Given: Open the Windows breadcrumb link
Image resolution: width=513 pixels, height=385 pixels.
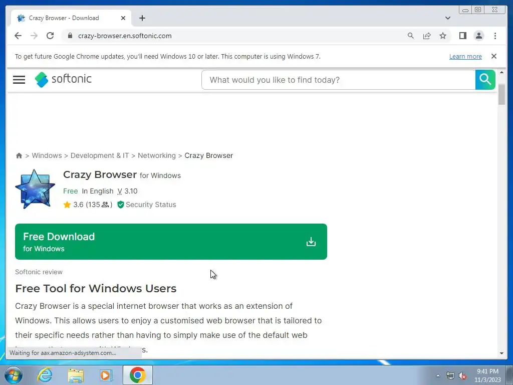Looking at the screenshot, I should pos(47,155).
